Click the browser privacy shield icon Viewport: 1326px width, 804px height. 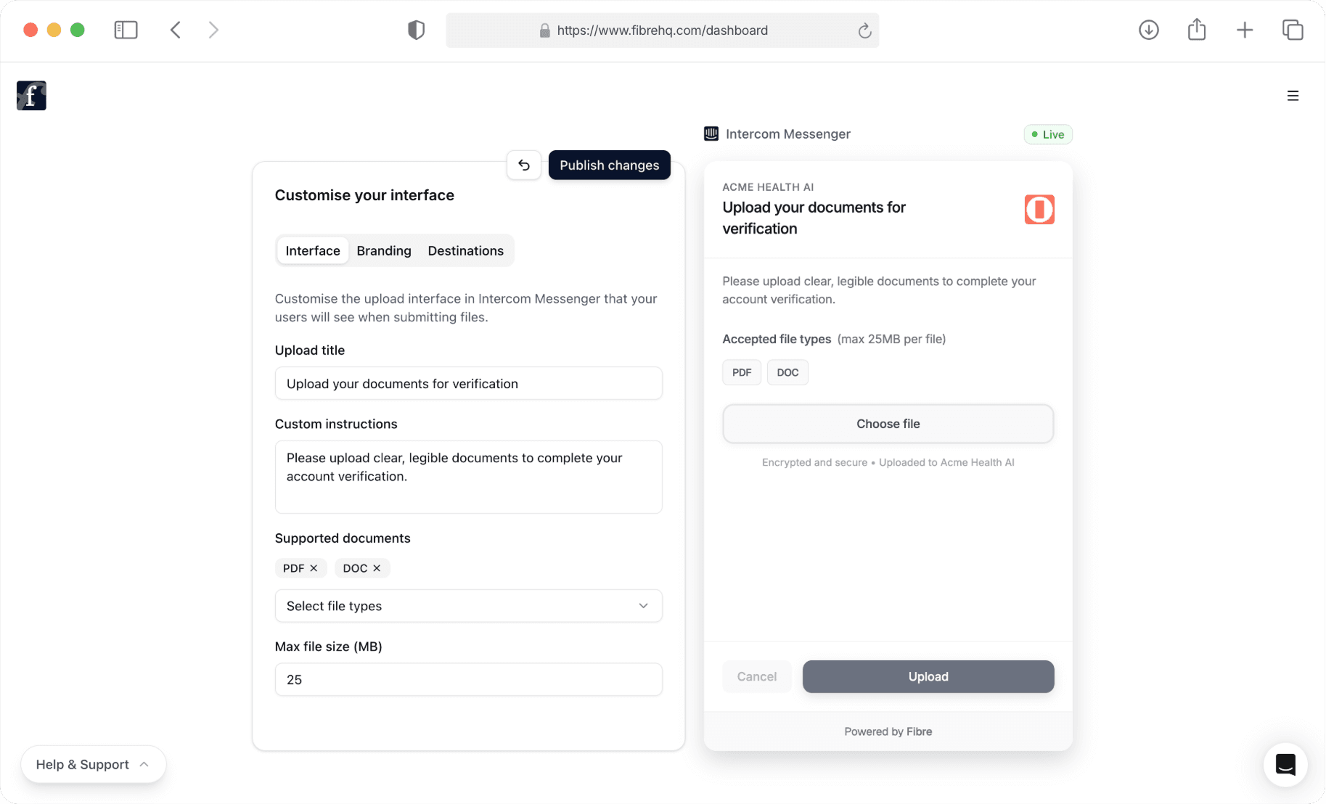click(x=416, y=30)
